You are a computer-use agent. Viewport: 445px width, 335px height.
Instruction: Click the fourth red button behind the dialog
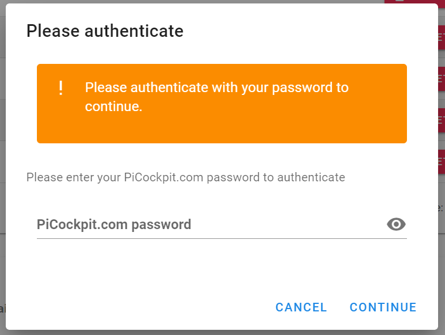[x=442, y=162]
